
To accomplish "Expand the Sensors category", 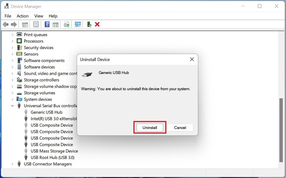I will (12, 54).
